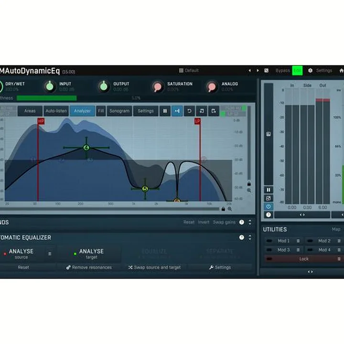Toggle the Sonogram button
The height and width of the screenshot is (344, 344).
[119, 111]
